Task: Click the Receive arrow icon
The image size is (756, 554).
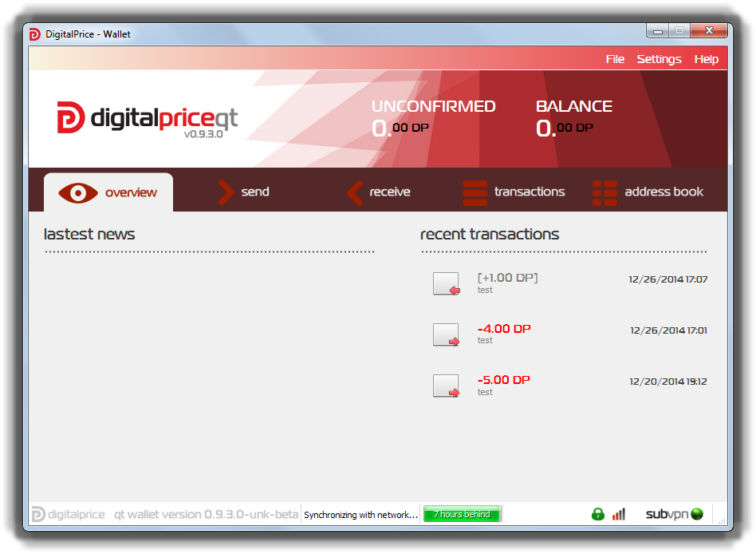Action: [x=354, y=192]
